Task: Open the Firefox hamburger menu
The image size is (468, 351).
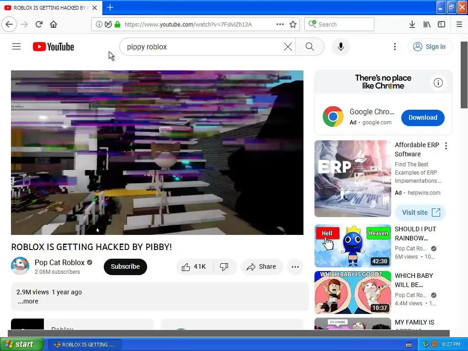Action: 459,24
